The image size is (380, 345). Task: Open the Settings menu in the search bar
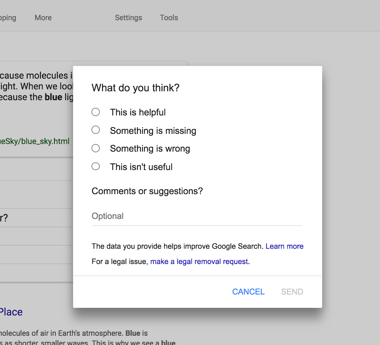(128, 18)
